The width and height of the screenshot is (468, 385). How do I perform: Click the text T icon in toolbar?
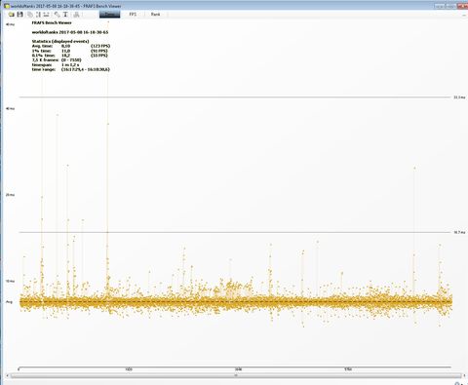[65, 15]
